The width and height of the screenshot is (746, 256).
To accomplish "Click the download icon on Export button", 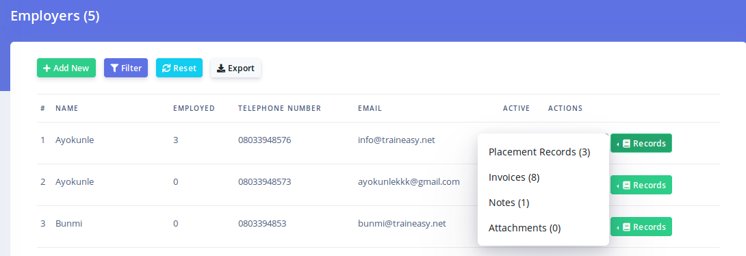I will point(221,68).
